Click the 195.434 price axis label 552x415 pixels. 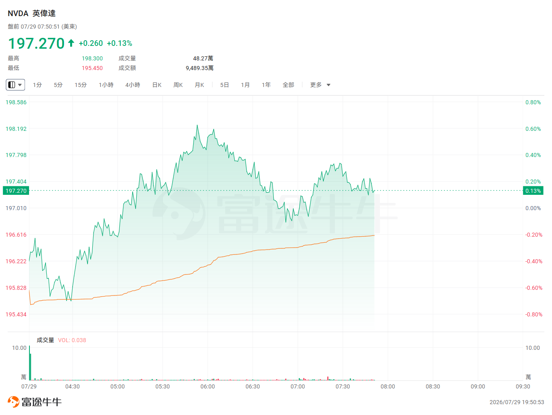pyautogui.click(x=16, y=314)
